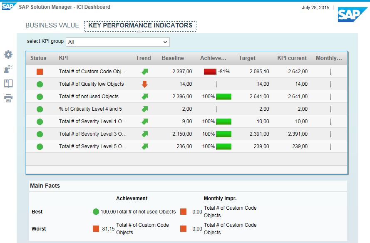
Task: Click green 100% bar of Severity Level 3 row
Action: point(223,134)
